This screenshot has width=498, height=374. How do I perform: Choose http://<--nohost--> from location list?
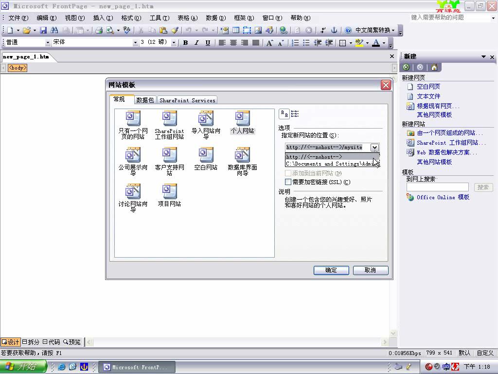click(x=332, y=157)
